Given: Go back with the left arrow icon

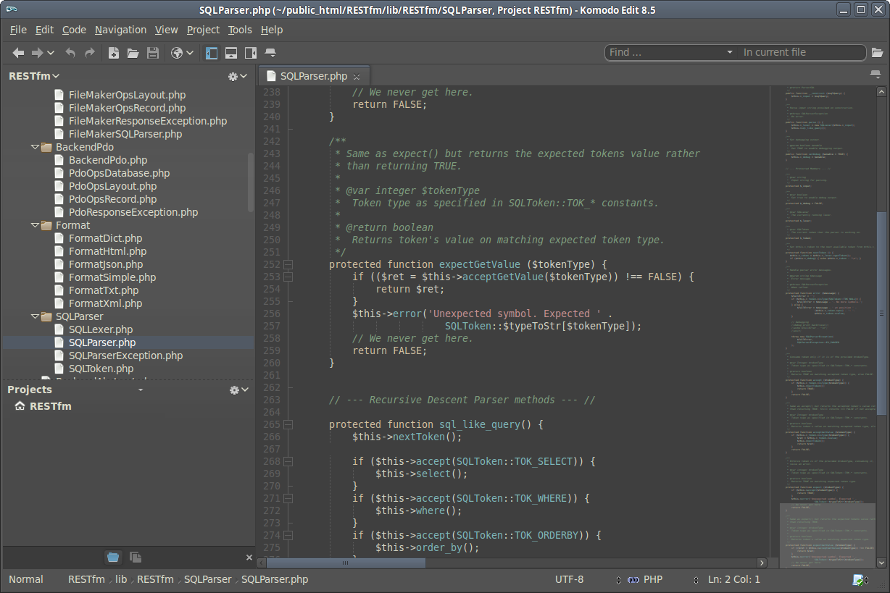Looking at the screenshot, I should click(x=18, y=53).
